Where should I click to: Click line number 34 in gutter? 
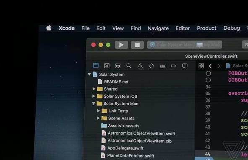[x=208, y=87]
